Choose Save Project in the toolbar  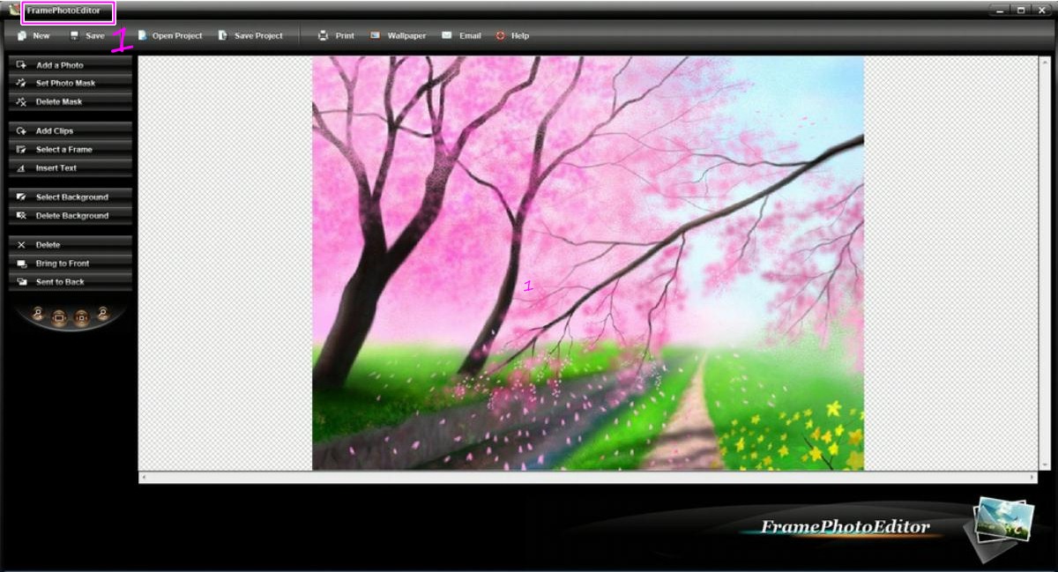tap(250, 36)
